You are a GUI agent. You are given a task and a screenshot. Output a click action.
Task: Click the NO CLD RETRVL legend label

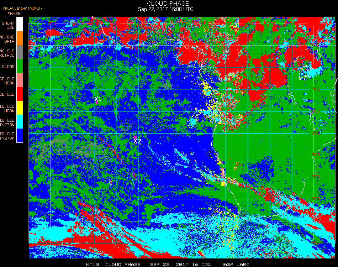pos(7,53)
